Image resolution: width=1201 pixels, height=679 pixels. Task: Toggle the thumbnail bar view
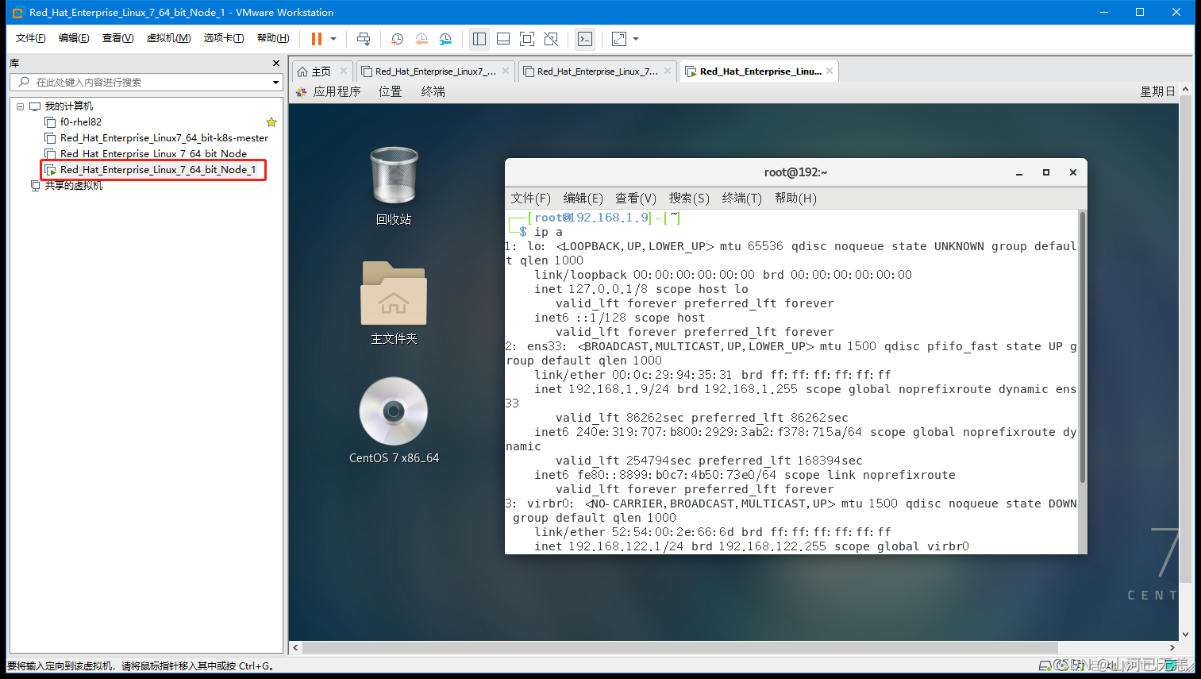pos(503,39)
